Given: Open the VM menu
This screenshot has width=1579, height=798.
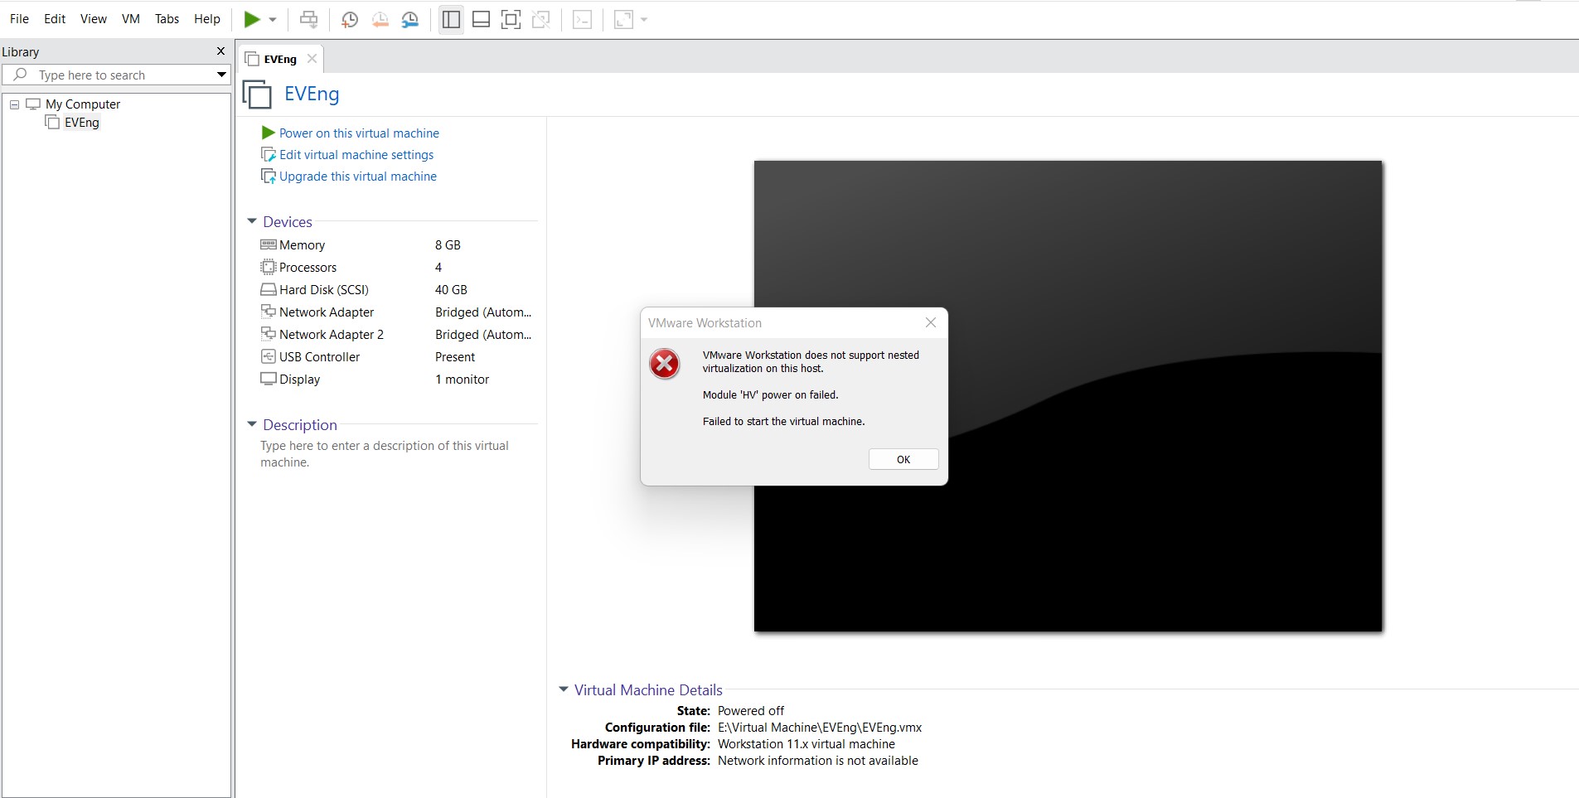Looking at the screenshot, I should 131,19.
